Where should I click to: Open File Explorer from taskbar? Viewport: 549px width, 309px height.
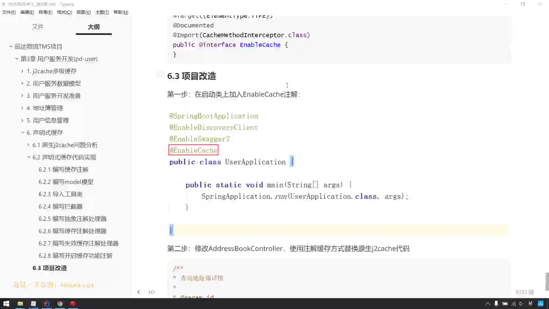pos(20,304)
